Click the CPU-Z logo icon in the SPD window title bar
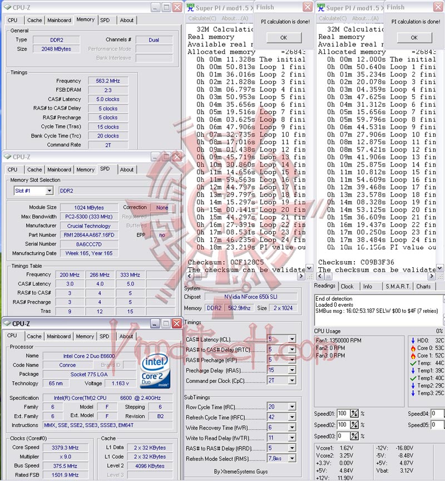 [7, 157]
